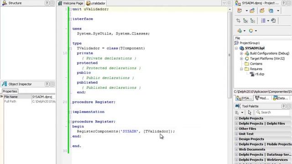The image size is (292, 164).
Task: Open the build configuration dropdown arrow
Action: tap(245, 31)
